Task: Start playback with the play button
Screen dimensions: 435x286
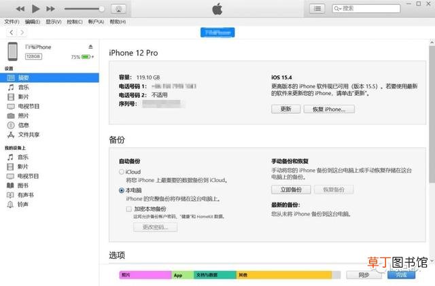Action: pyautogui.click(x=35, y=9)
